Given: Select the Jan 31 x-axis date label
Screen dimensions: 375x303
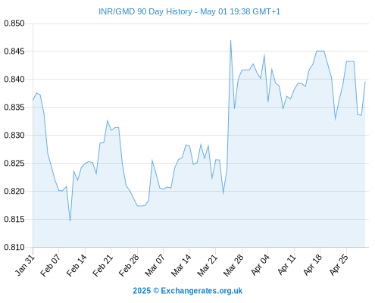Looking at the screenshot, I should tap(25, 265).
